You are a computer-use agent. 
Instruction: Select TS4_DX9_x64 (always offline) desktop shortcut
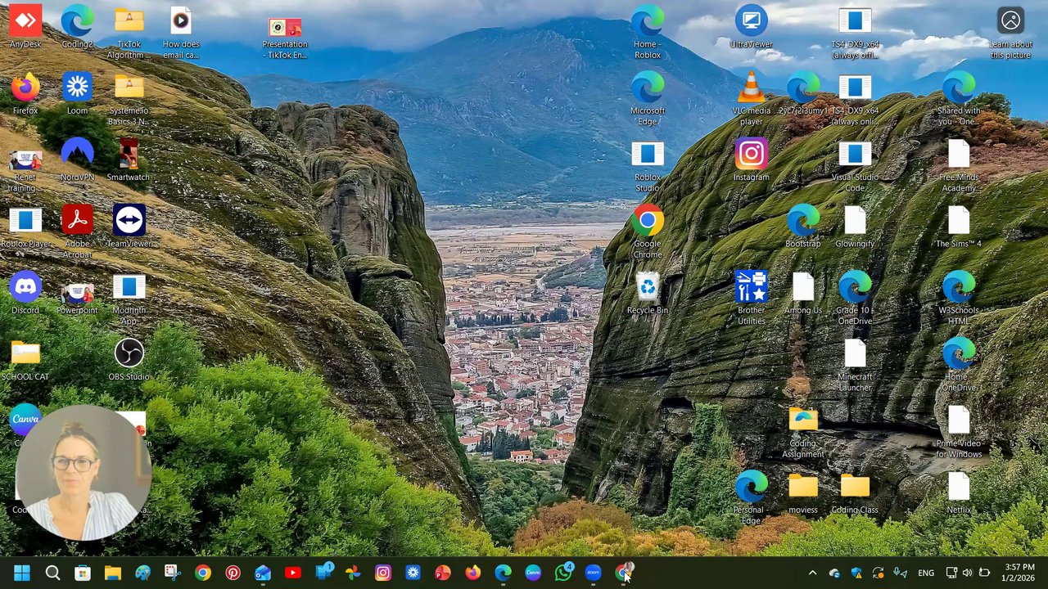855,33
